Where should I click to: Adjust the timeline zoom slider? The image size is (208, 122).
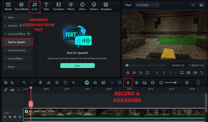click(x=175, y=82)
